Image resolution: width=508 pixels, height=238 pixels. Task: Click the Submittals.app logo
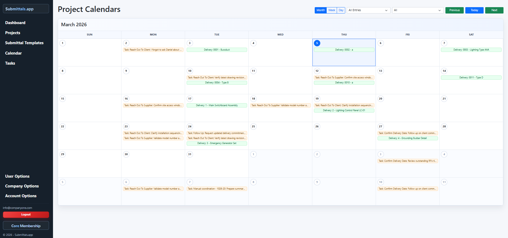[26, 9]
